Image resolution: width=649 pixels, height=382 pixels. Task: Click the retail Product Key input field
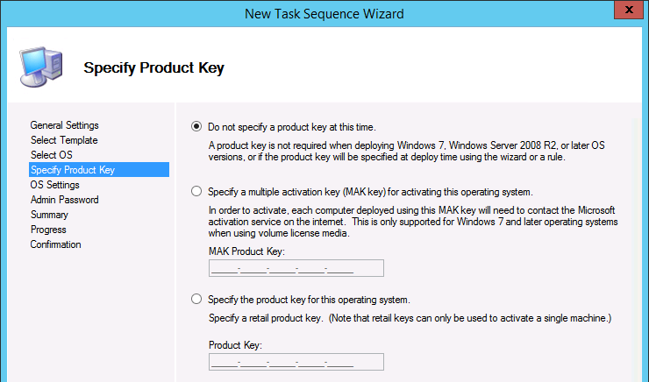click(x=296, y=362)
